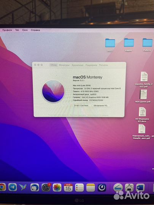Open Google Chrome from the Dock
The image size is (154, 205).
coord(3,188)
